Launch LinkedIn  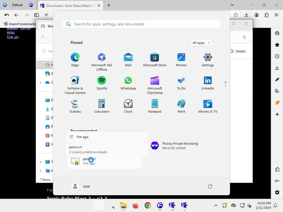(x=208, y=83)
